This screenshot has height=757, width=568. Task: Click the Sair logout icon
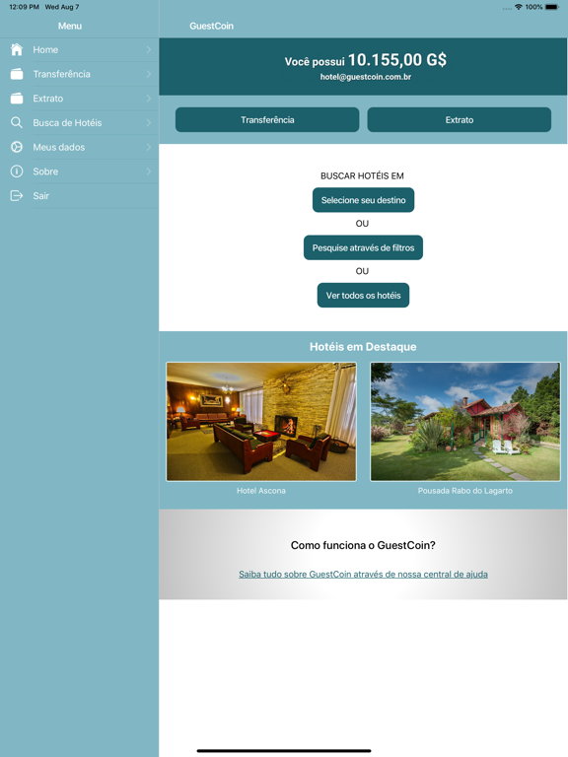17,195
